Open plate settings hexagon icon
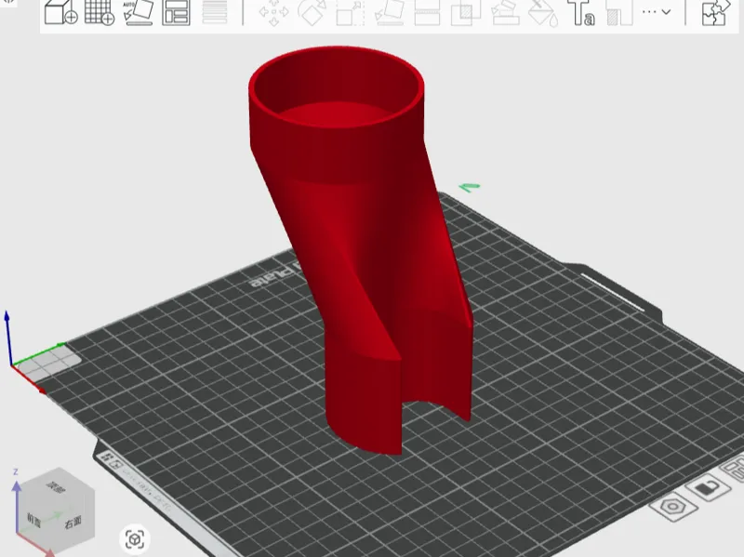This screenshot has height=557, width=744. click(672, 507)
